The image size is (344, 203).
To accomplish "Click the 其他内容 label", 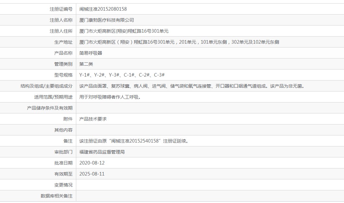I will click(63, 130).
